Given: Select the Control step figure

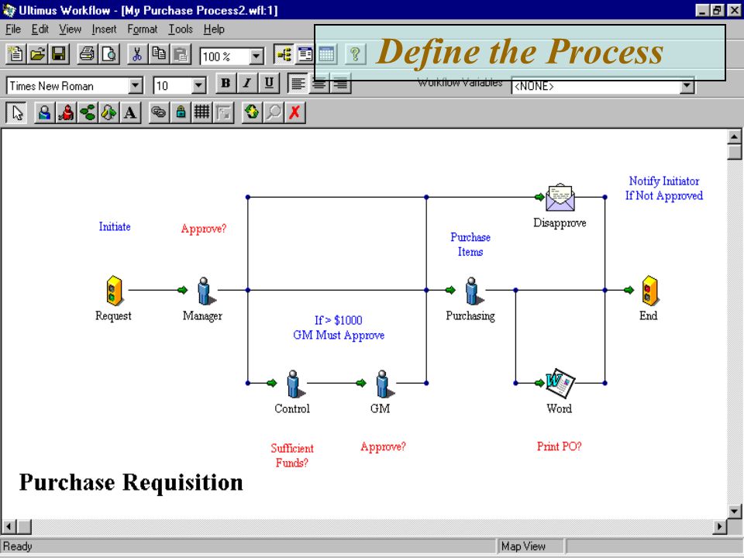Looking at the screenshot, I should (294, 384).
